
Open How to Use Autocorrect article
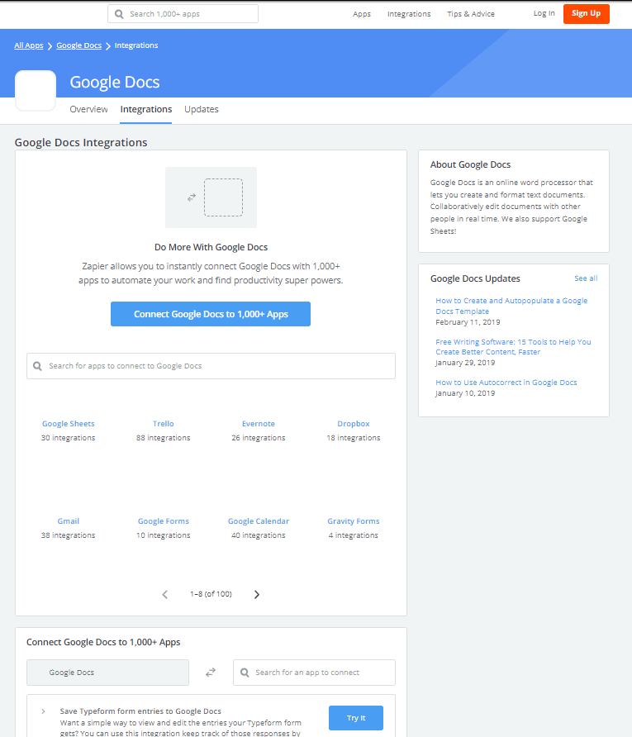point(506,383)
